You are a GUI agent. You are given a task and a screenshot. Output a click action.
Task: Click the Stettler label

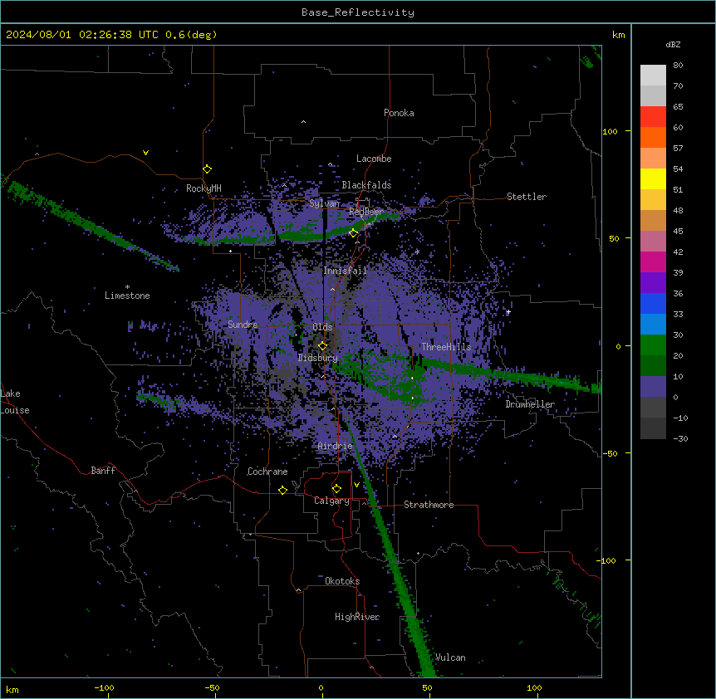tap(527, 197)
